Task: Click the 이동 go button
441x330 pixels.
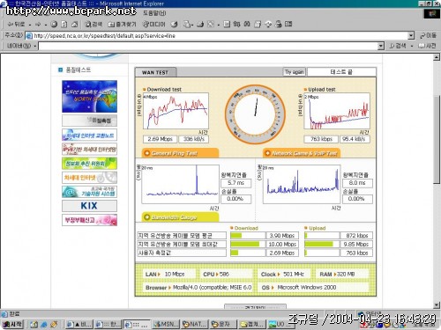Action: click(x=428, y=36)
